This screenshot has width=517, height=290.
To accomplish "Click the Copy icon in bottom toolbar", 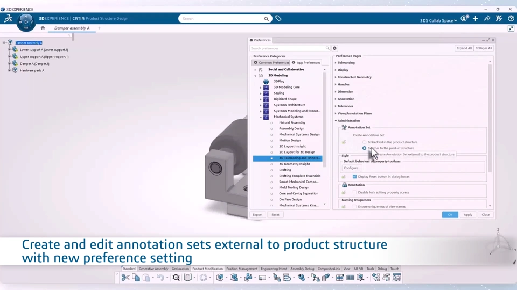I will click(x=136, y=278).
